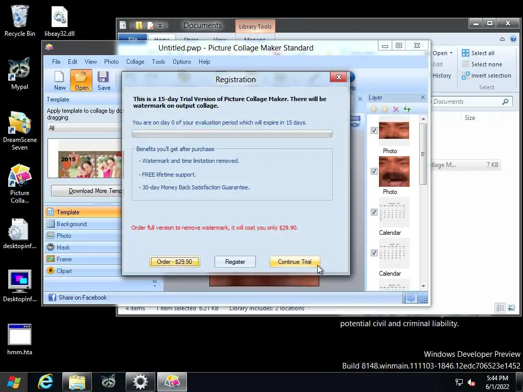
Task: Select the libeay32.dll desktop file icon
Action: point(59,20)
